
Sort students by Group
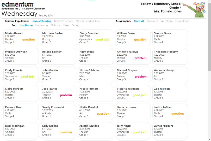(x=75, y=25)
